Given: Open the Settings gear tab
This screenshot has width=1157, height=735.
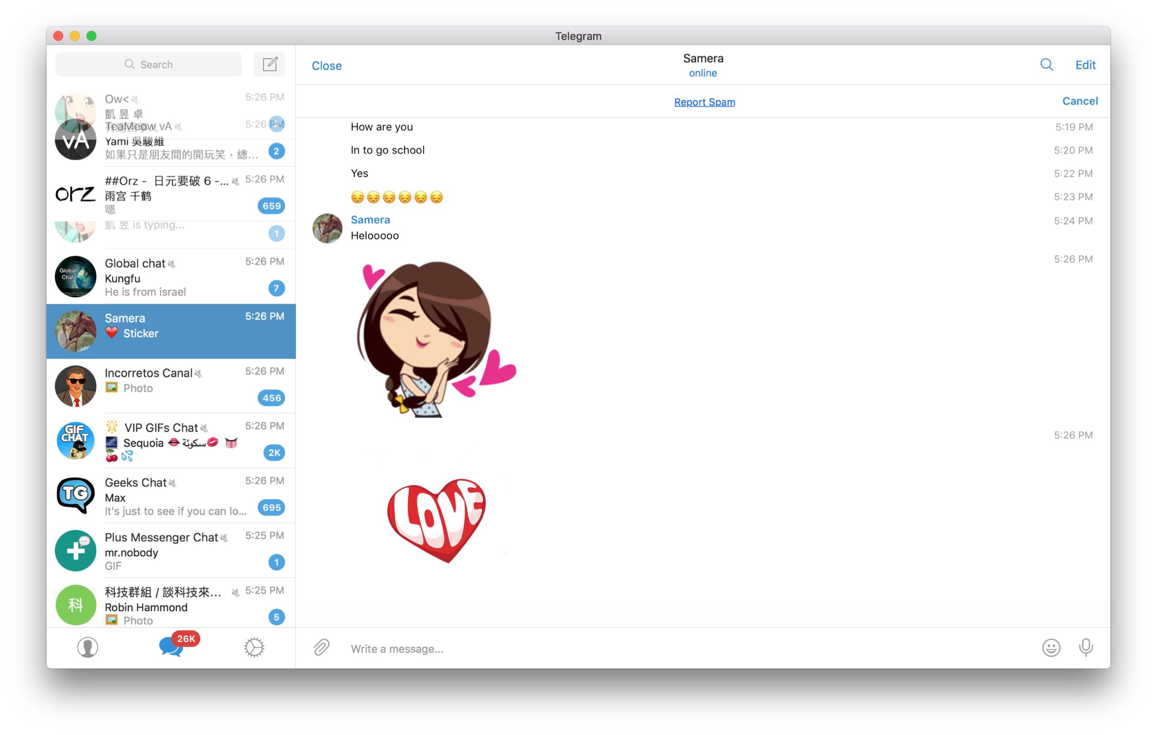Looking at the screenshot, I should pos(254,647).
